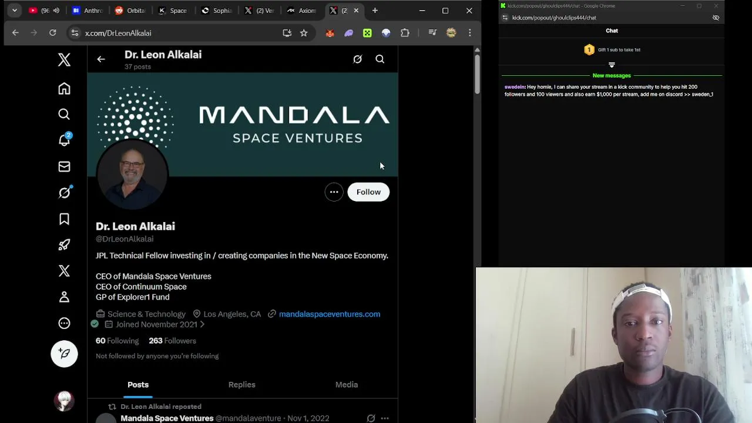Click Grok profile summary icon in header
The height and width of the screenshot is (423, 752).
[x=357, y=59]
